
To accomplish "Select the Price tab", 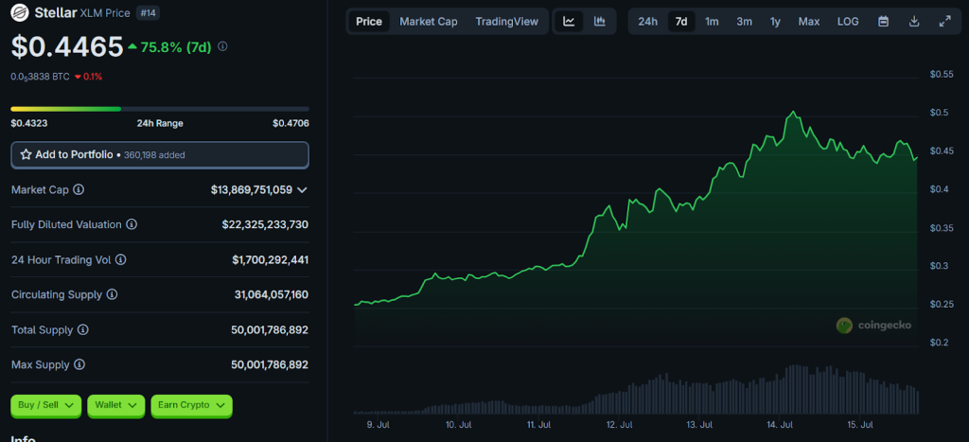I will [x=369, y=22].
